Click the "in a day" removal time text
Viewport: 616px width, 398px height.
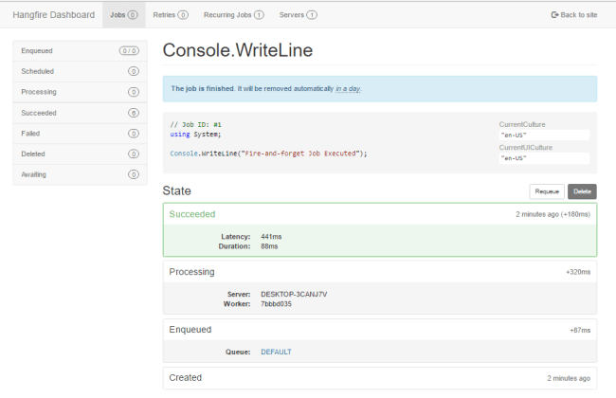pyautogui.click(x=347, y=89)
